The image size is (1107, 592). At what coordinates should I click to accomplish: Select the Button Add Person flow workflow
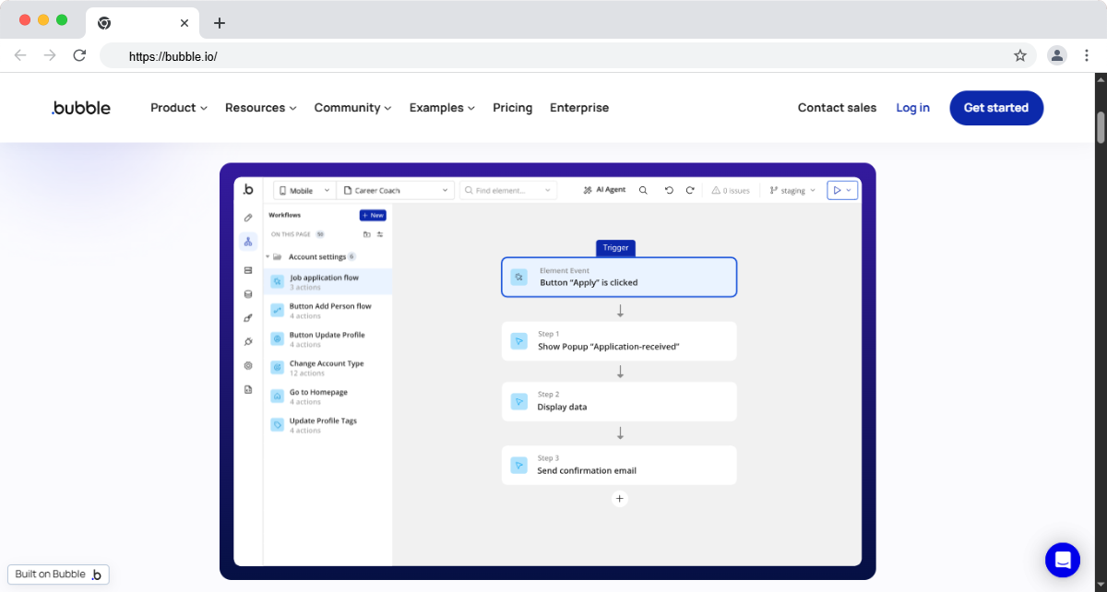(328, 311)
